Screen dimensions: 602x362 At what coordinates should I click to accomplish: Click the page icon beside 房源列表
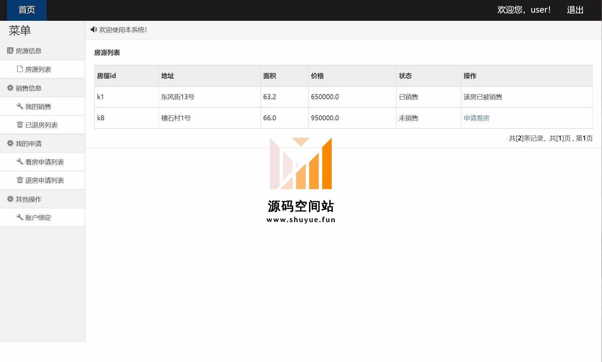[20, 69]
